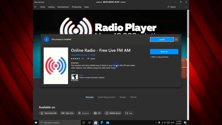Open the Action Center notifications icon
222x125 pixels.
point(185,123)
